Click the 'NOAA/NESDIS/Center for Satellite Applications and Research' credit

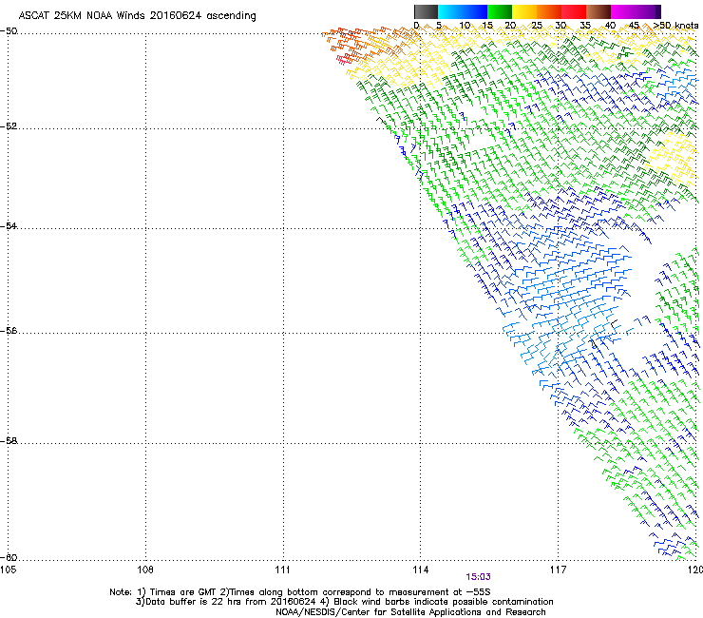tap(410, 612)
